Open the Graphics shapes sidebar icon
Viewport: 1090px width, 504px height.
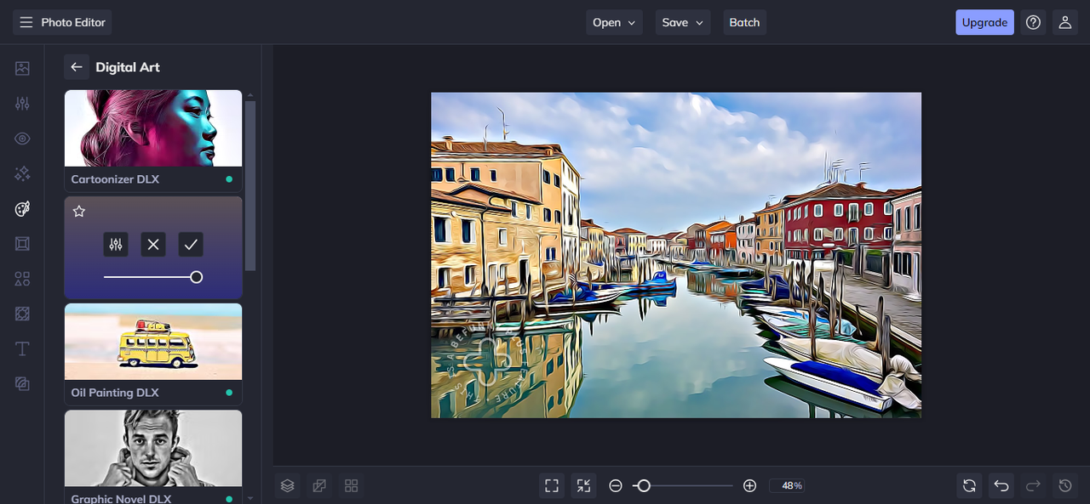22,279
